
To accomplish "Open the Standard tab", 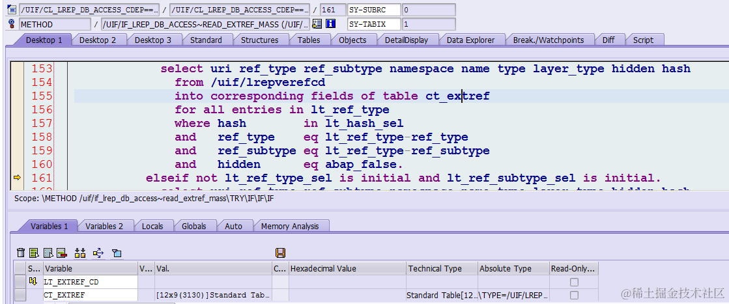I will pyautogui.click(x=206, y=40).
